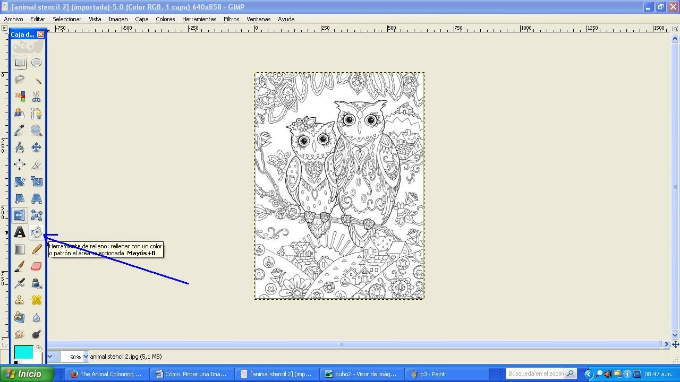The height and width of the screenshot is (382, 680).
Task: Open the cyan foreground color swatch
Action: 23,352
